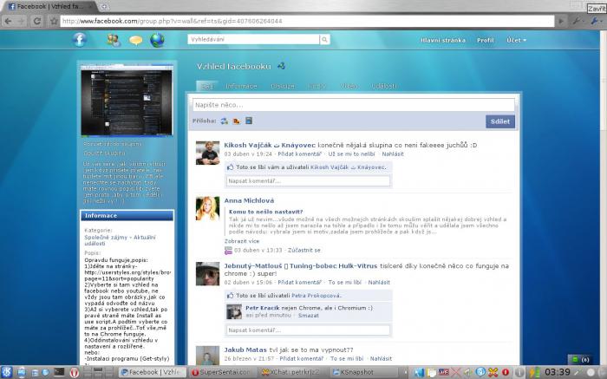
Task: Open the group picture thumbnail
Action: [x=127, y=101]
